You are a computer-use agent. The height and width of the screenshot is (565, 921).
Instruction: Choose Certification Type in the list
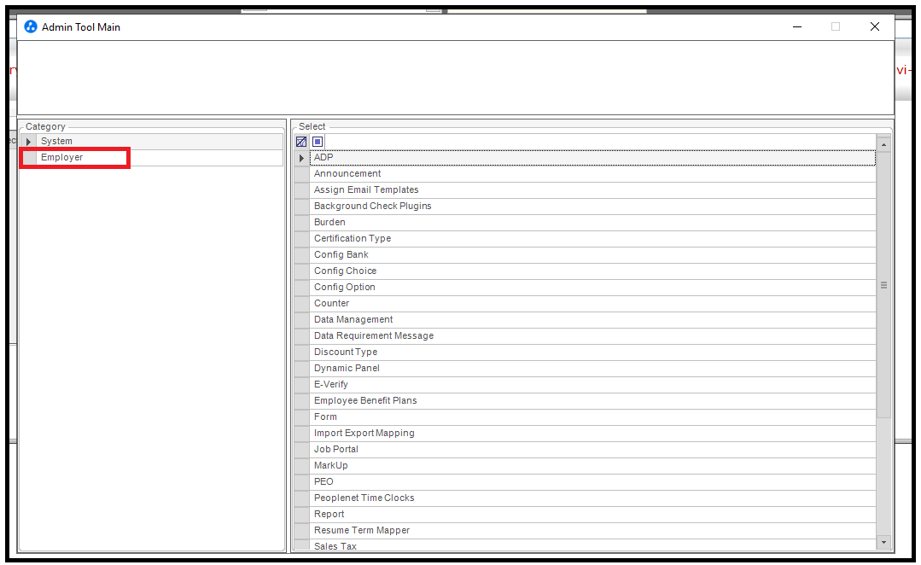tap(592, 238)
